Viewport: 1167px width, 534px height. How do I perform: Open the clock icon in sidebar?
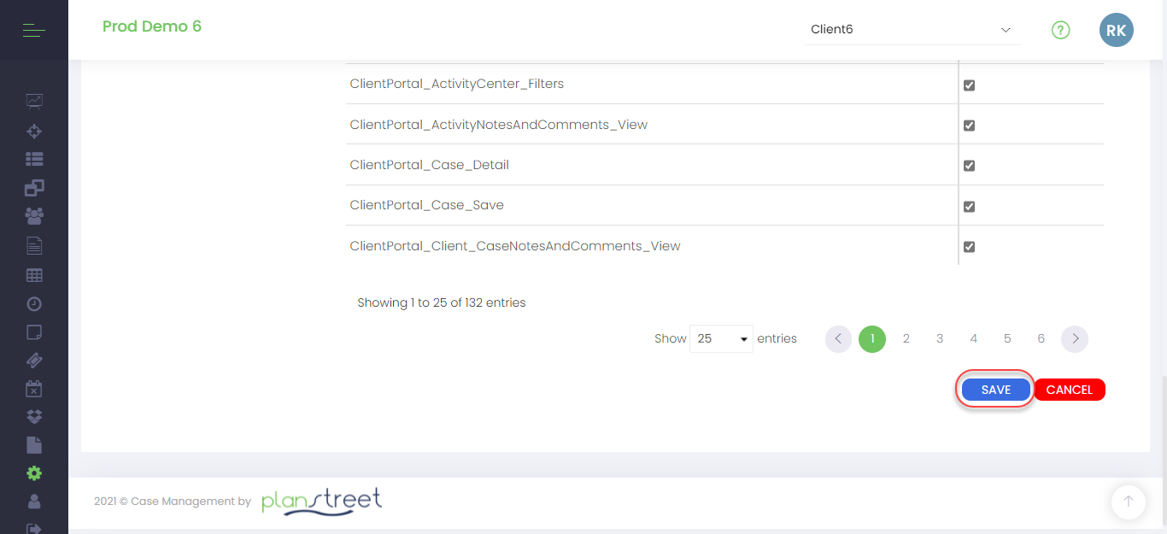34,304
